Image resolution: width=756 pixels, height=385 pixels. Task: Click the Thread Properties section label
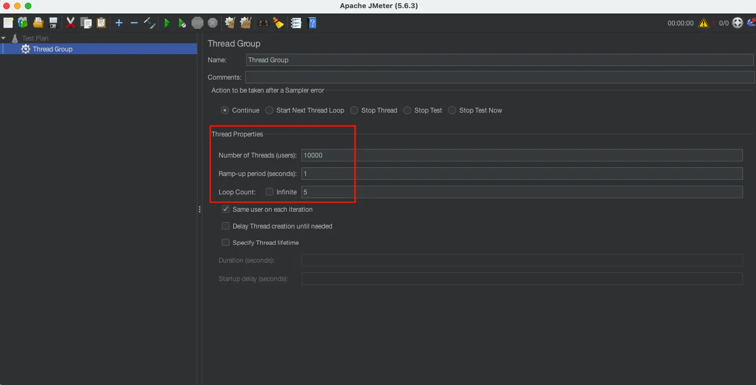(237, 134)
